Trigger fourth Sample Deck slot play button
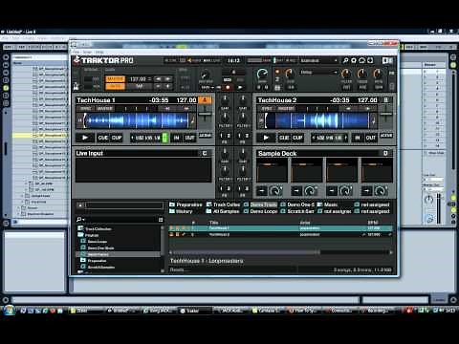Viewport: 459px width, 344px height. click(366, 191)
